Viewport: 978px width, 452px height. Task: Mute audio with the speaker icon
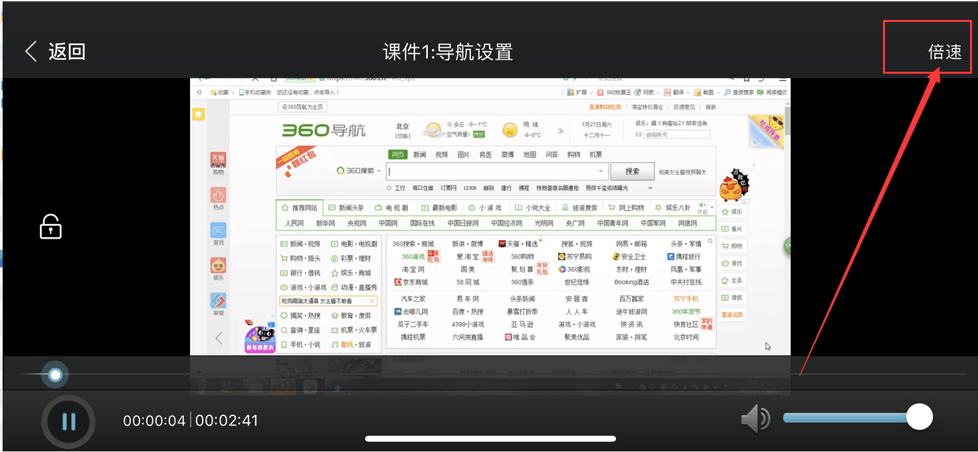coord(755,419)
